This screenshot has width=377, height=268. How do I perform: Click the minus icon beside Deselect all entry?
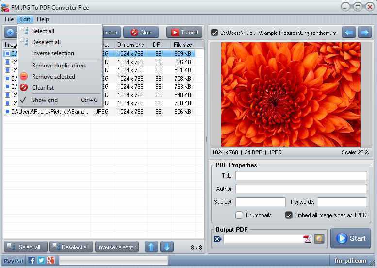[x=24, y=41]
